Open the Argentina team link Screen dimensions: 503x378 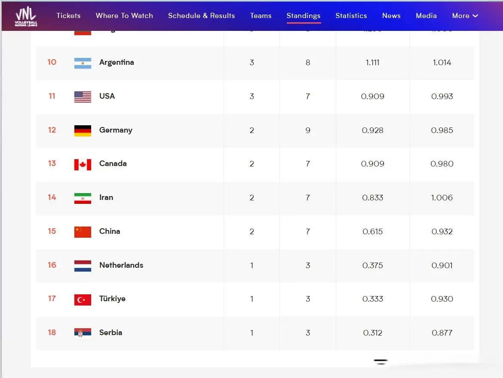pos(117,62)
